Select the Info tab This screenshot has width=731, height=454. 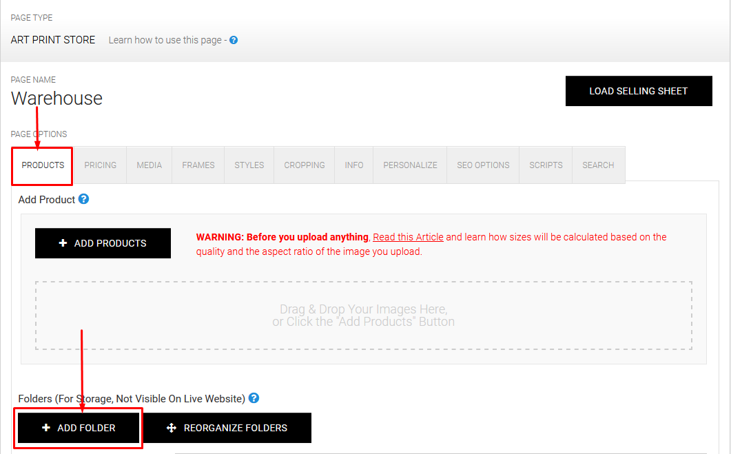coord(354,165)
